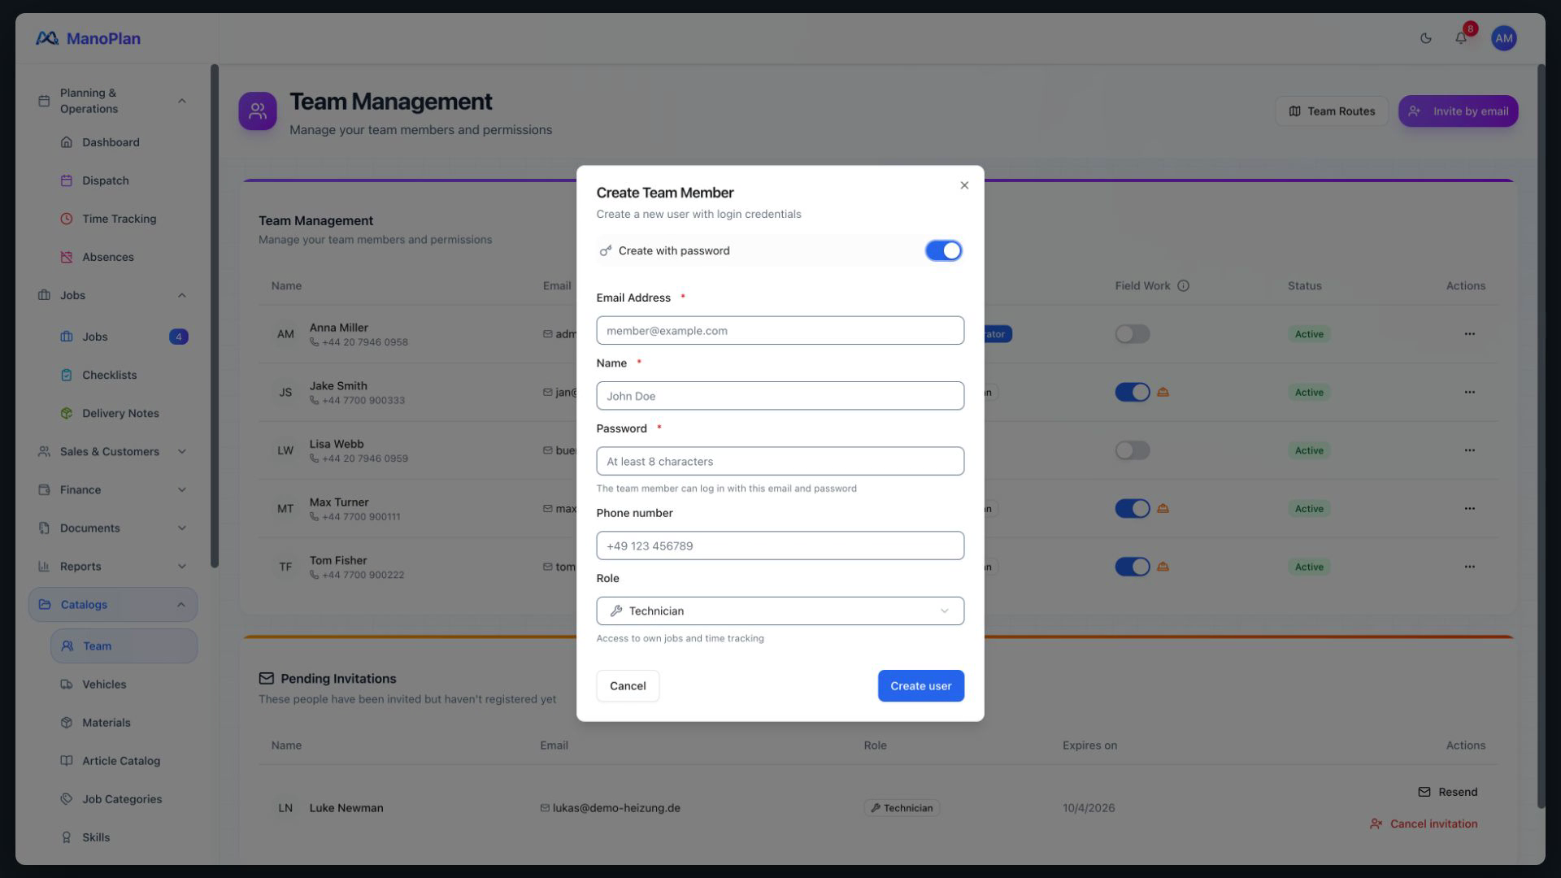Click hard hat icon in Max Turner row
The width and height of the screenshot is (1561, 878).
(x=1163, y=508)
